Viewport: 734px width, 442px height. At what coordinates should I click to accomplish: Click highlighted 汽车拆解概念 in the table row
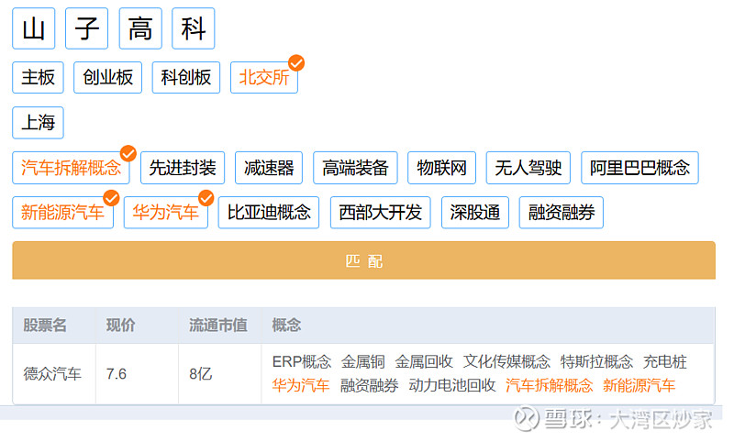pos(549,386)
